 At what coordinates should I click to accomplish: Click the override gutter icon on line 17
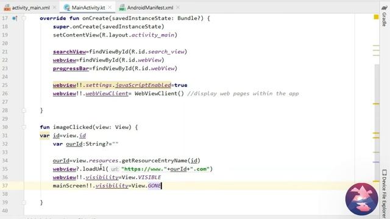pos(15,18)
